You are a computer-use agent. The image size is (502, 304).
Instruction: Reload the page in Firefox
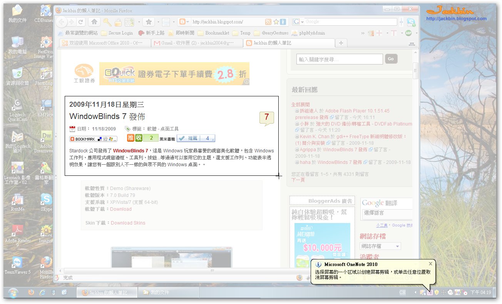point(80,22)
